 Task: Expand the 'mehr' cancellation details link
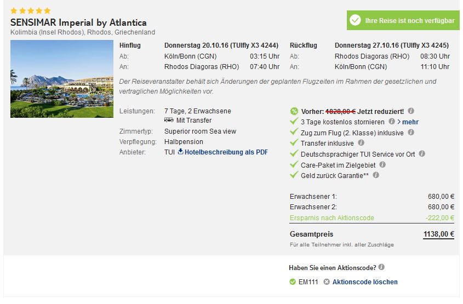click(x=408, y=122)
